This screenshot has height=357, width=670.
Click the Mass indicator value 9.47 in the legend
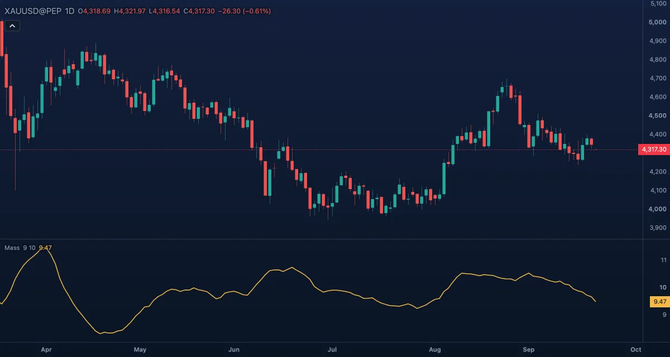pyautogui.click(x=45, y=248)
